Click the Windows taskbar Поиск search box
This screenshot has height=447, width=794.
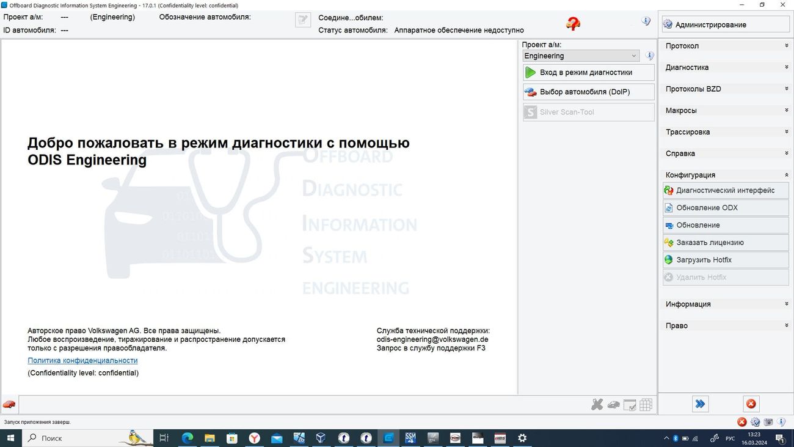tap(88, 438)
